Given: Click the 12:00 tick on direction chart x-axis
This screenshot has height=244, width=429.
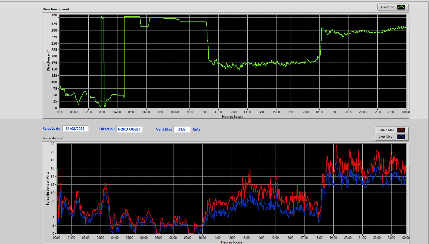Looking at the screenshot, I should pos(233,112).
